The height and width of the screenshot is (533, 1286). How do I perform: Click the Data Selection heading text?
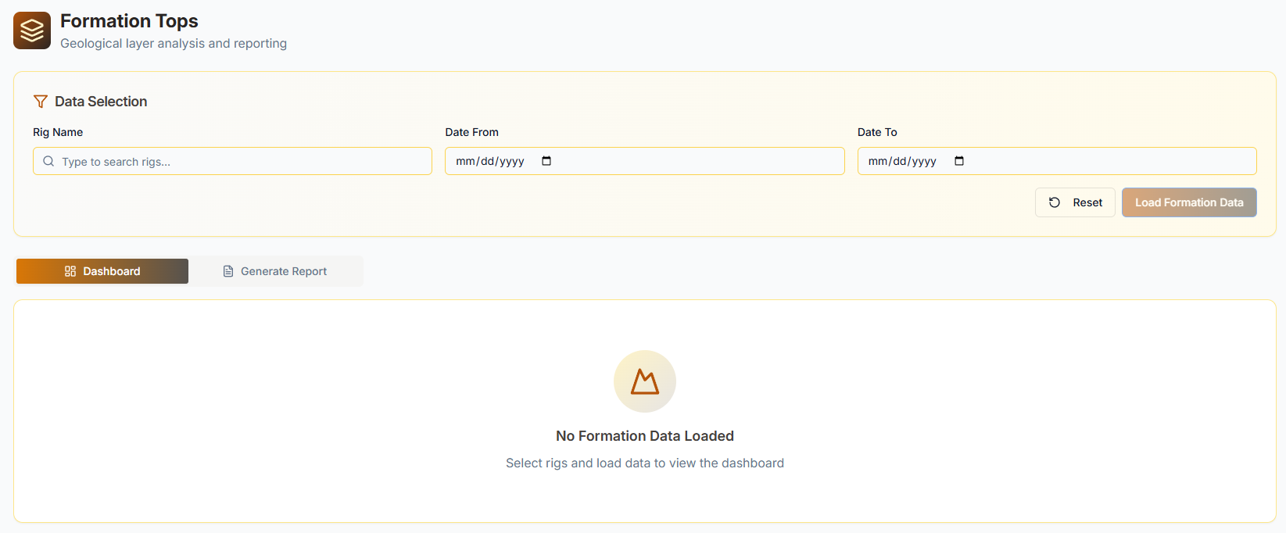[101, 102]
